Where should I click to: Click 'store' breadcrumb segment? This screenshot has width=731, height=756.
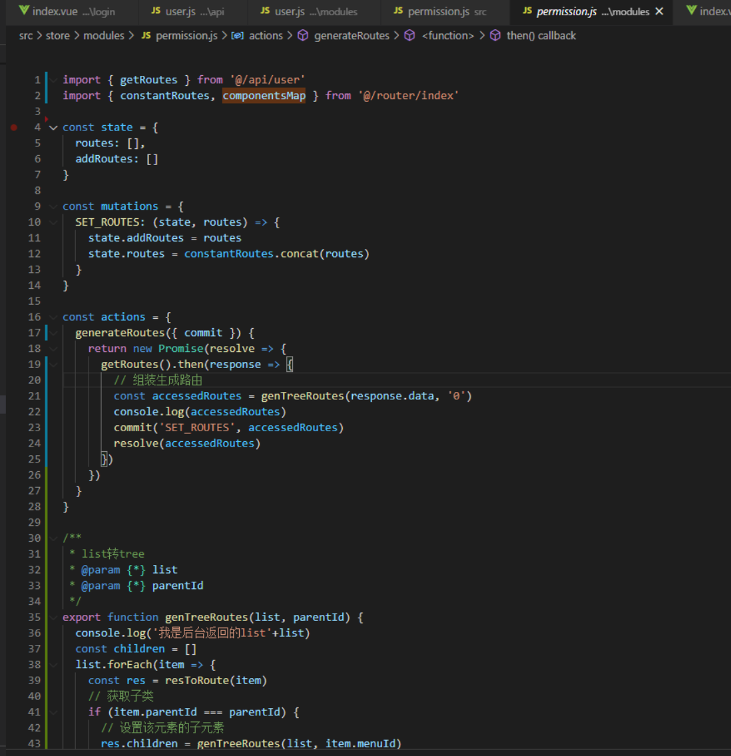(58, 36)
